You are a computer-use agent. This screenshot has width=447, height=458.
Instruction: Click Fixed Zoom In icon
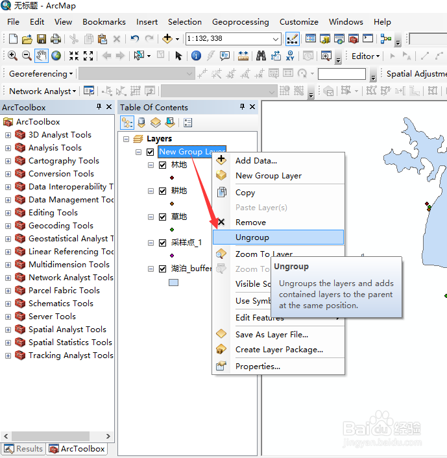(74, 56)
